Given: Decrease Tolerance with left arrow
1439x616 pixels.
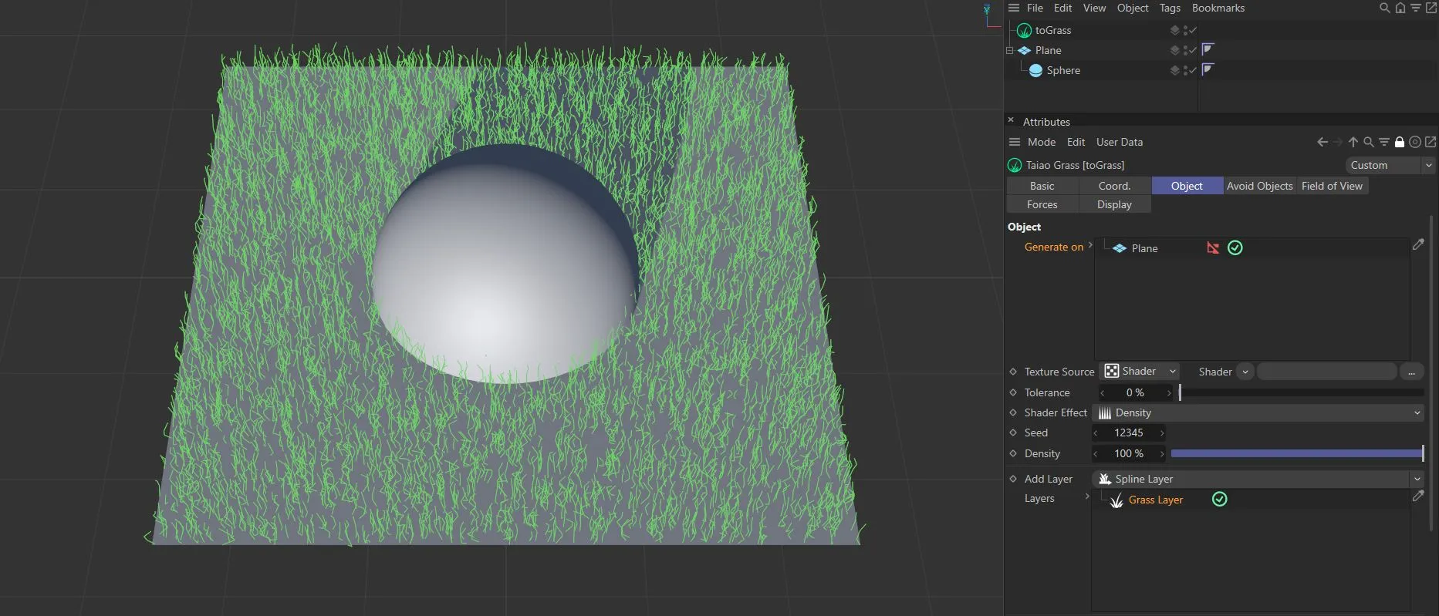Looking at the screenshot, I should tap(1102, 393).
